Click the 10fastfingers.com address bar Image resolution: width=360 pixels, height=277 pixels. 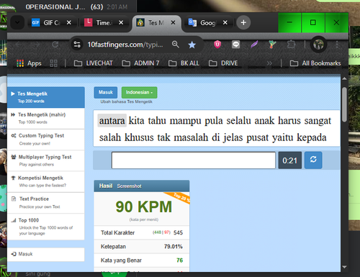click(125, 45)
